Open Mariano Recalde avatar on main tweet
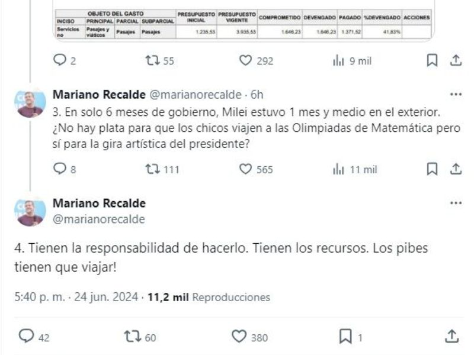 pos(30,211)
